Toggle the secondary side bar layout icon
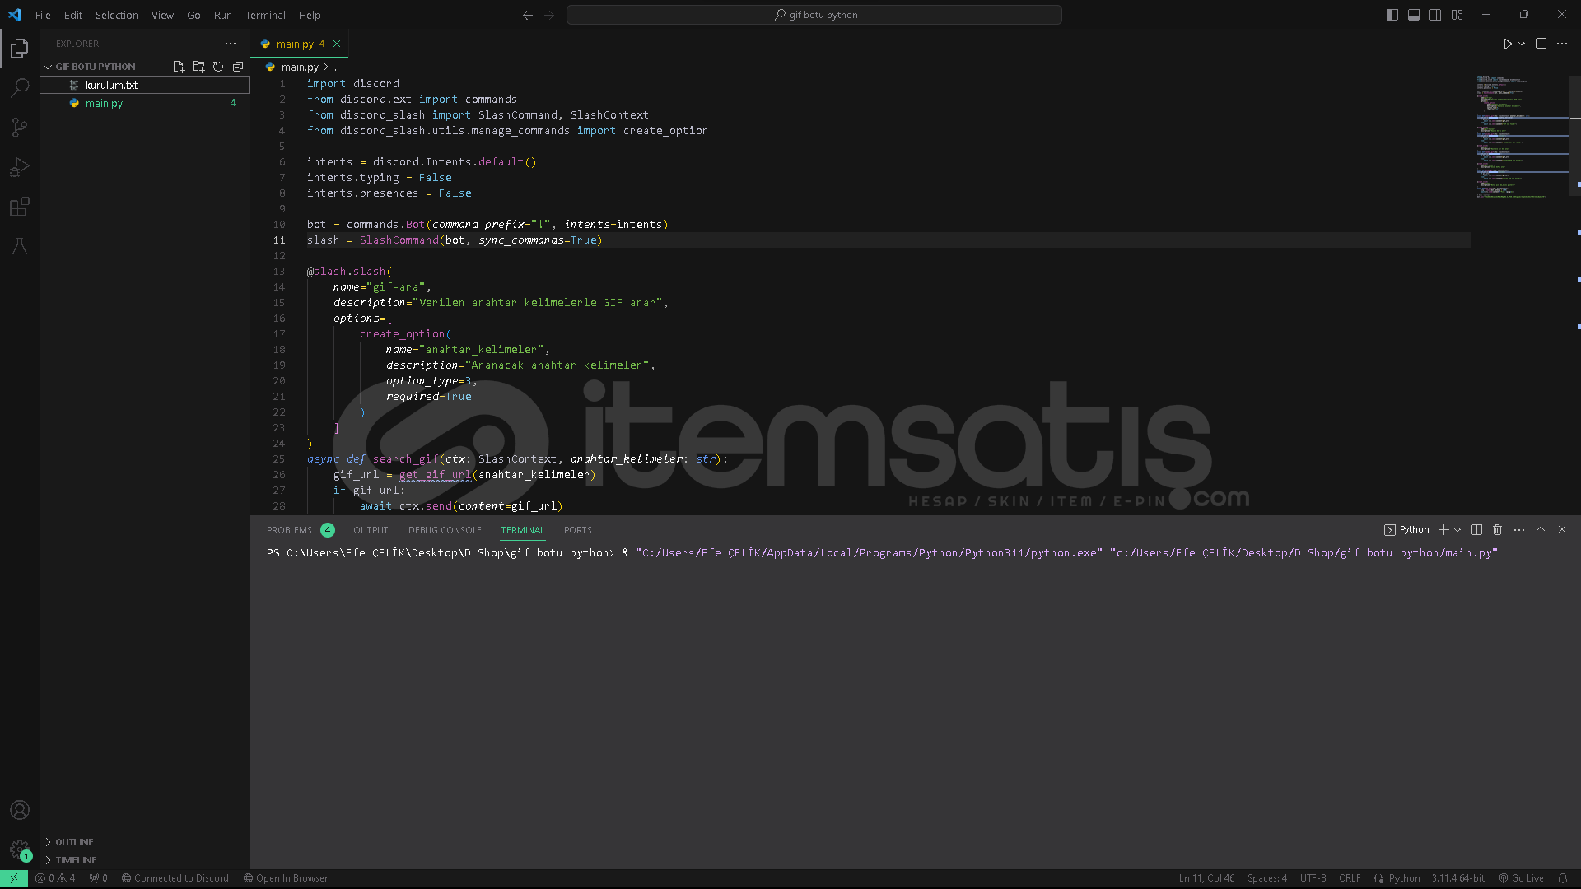 click(x=1435, y=15)
